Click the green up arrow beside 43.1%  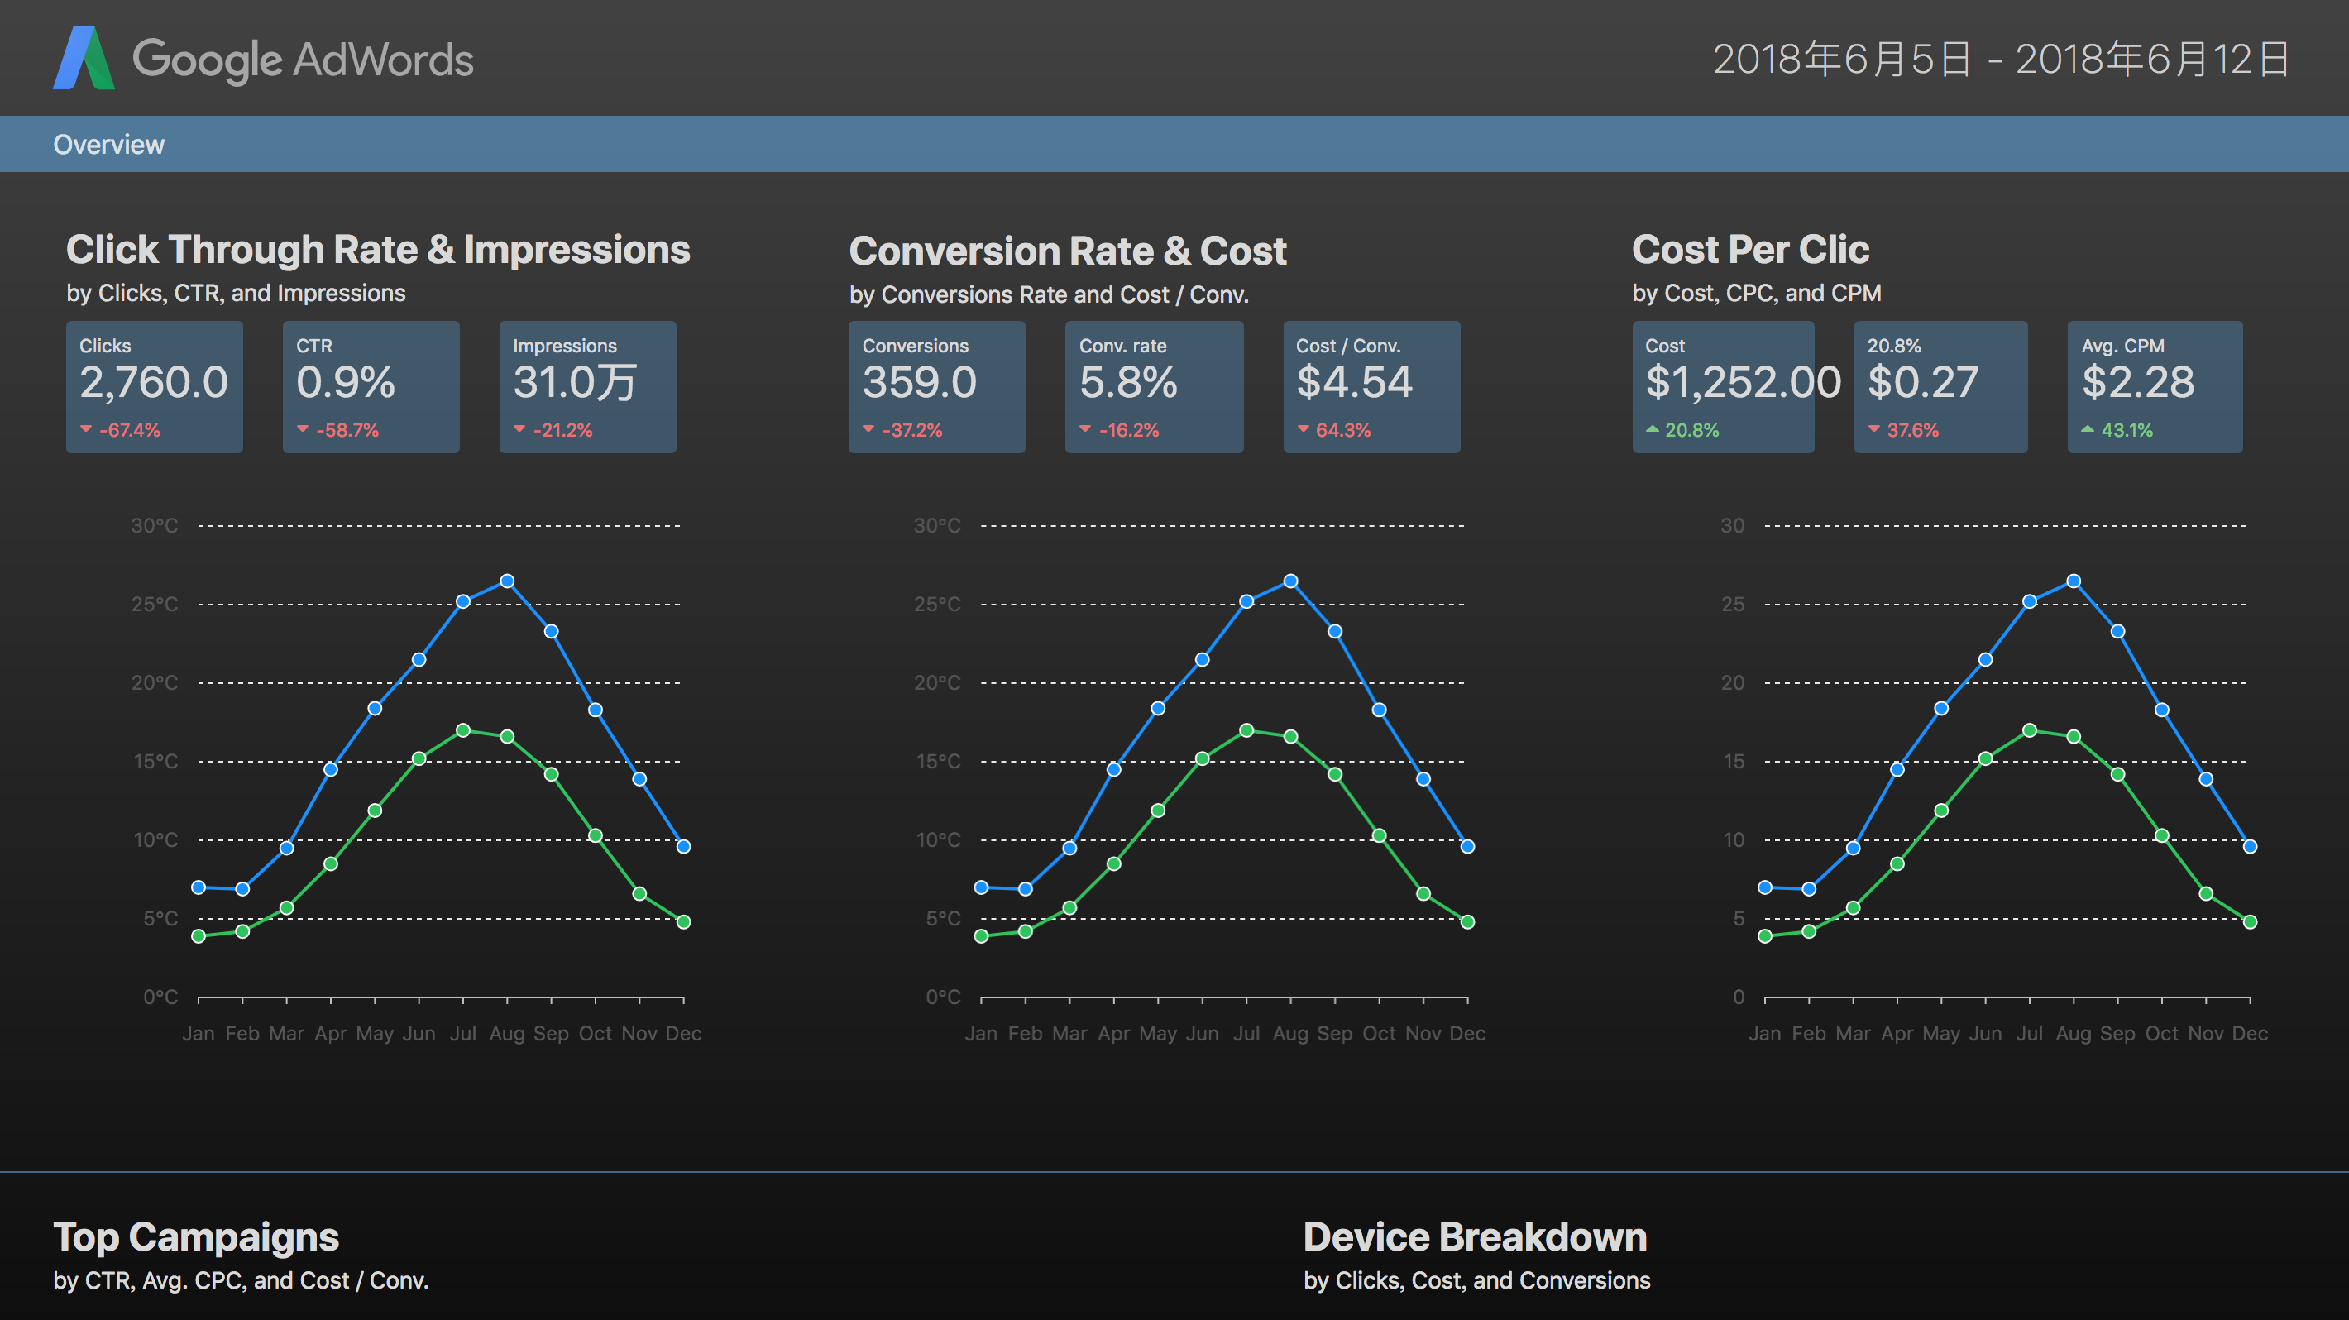[x=2088, y=429]
